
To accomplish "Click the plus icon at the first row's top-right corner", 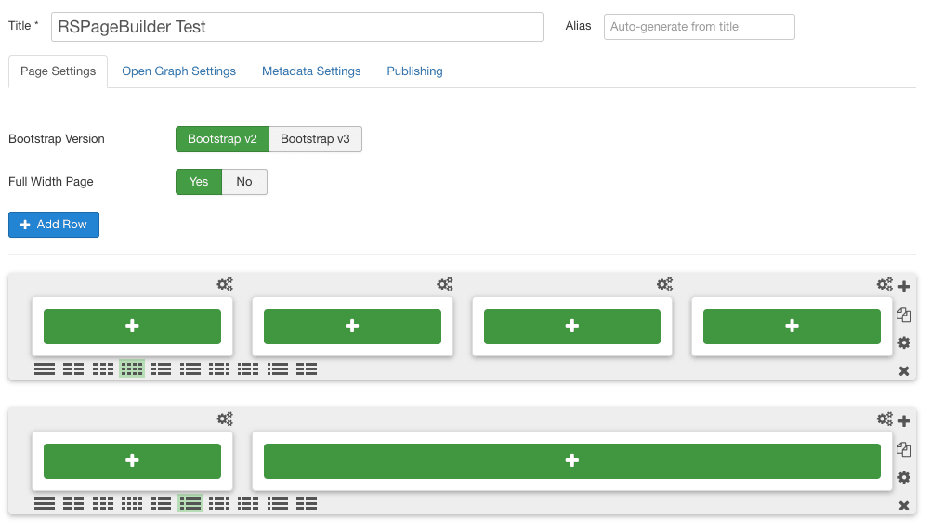I will (904, 287).
